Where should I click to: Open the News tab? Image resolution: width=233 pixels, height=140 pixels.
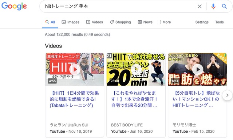[x=145, y=22]
